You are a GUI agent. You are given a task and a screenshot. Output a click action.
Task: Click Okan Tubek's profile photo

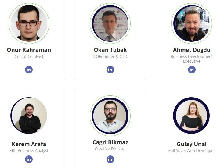[110, 23]
